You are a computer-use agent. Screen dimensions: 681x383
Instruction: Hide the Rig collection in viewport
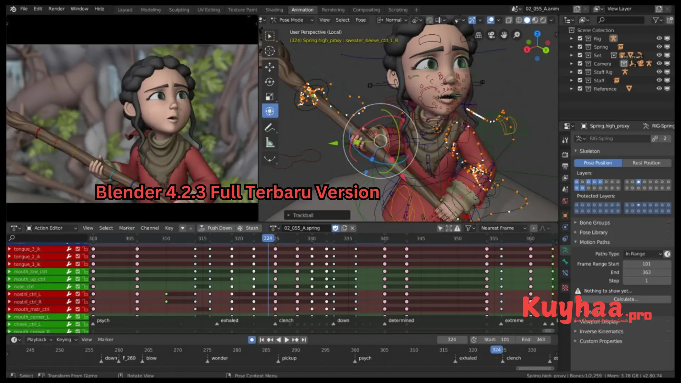pyautogui.click(x=659, y=38)
